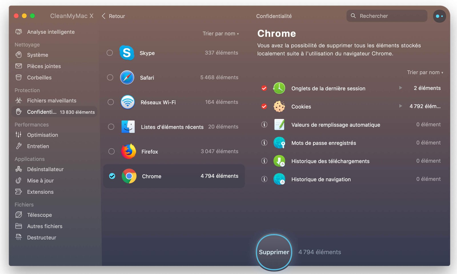
Task: Click the Chrome icon in app list
Action: (x=129, y=176)
